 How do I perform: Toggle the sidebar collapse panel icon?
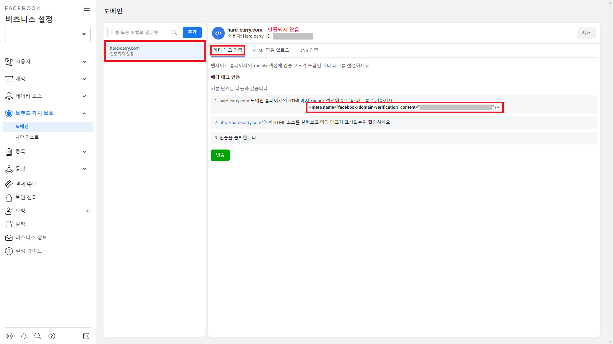click(86, 336)
